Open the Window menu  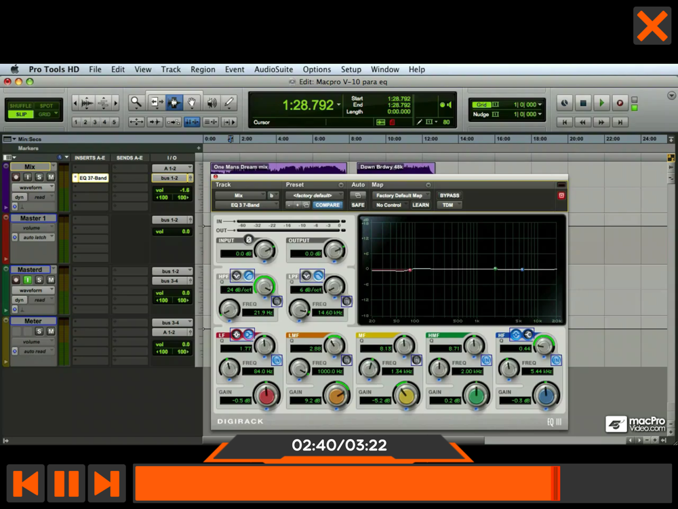tap(385, 69)
